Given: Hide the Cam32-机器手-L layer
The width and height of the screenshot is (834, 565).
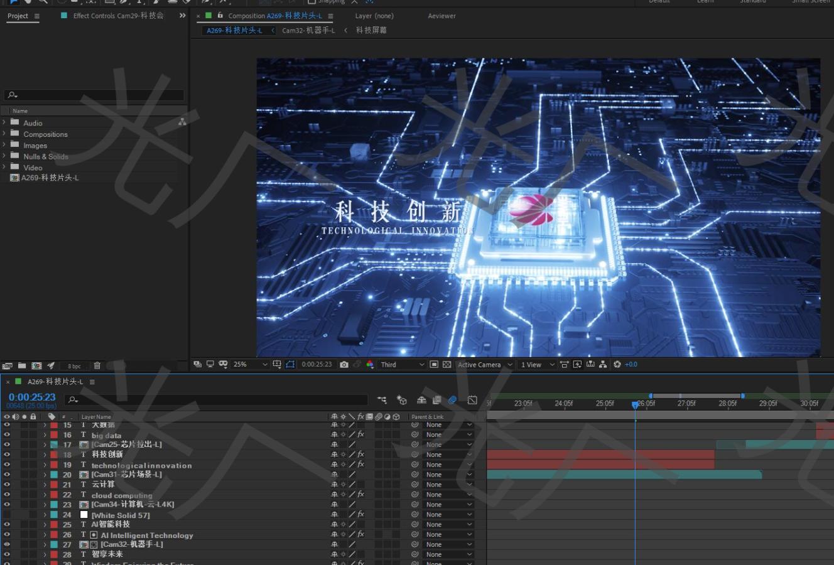Looking at the screenshot, I should (x=6, y=544).
